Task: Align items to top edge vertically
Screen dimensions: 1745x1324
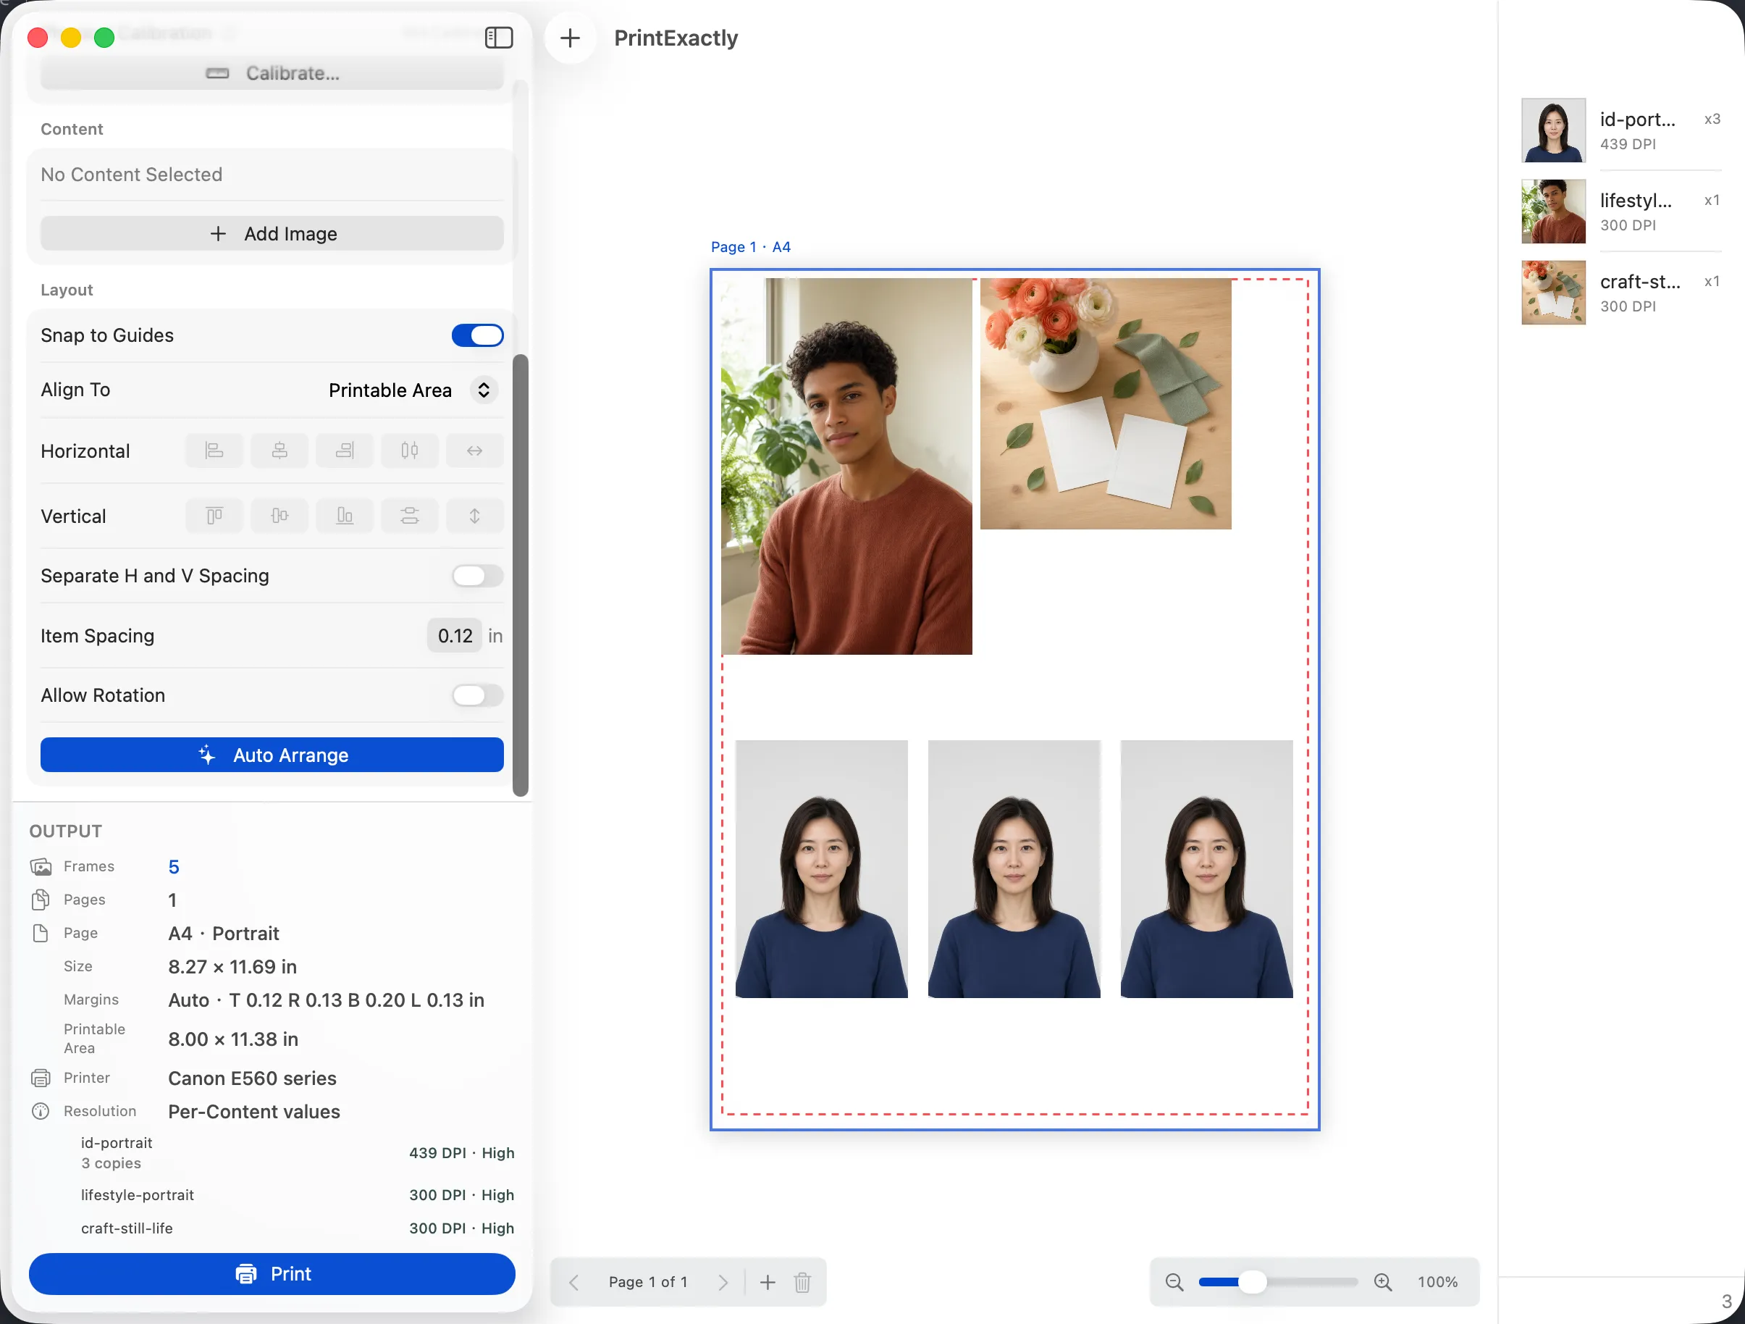Action: point(214,516)
